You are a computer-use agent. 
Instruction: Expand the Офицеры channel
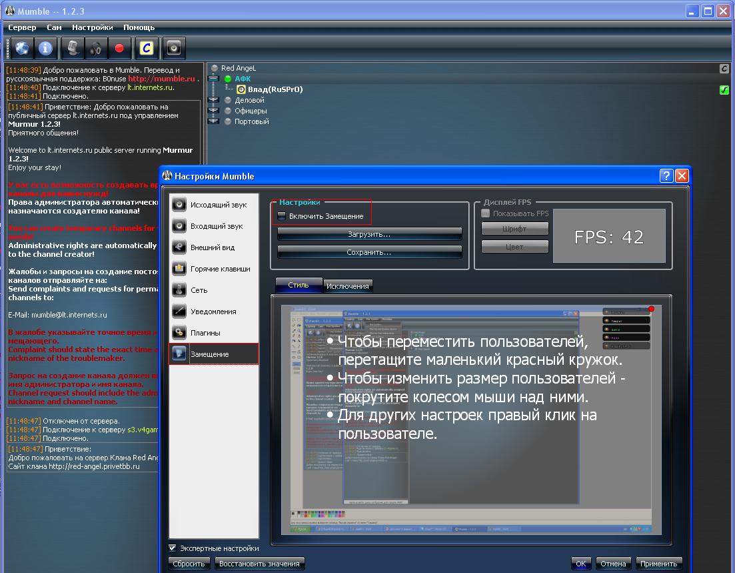[x=213, y=111]
